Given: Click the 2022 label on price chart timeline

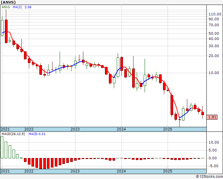Looking at the screenshot, I should (29, 129).
